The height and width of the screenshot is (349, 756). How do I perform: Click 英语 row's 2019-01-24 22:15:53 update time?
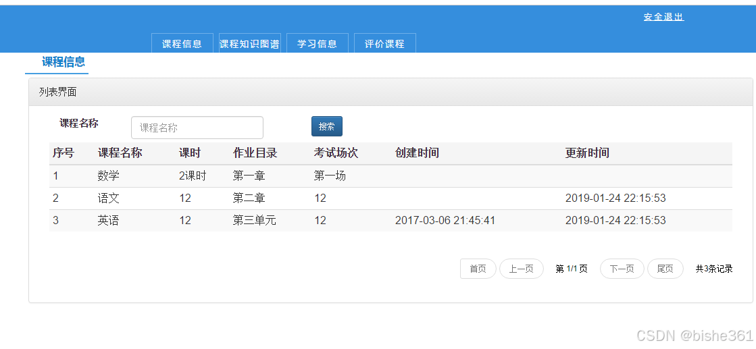pos(615,220)
